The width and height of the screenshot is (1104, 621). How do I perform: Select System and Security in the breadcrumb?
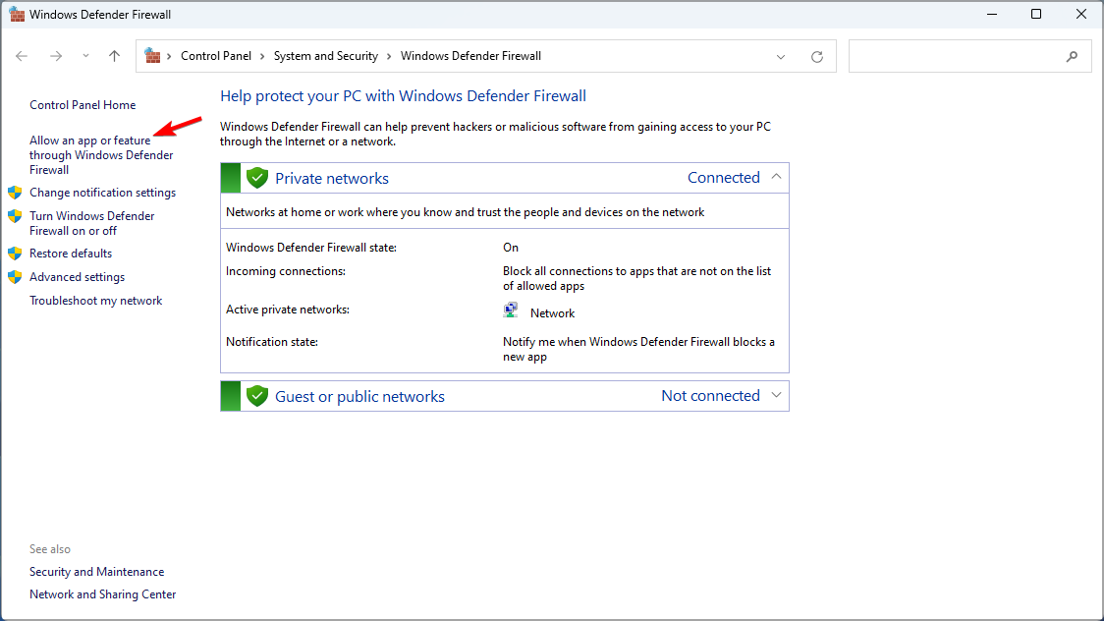[326, 56]
